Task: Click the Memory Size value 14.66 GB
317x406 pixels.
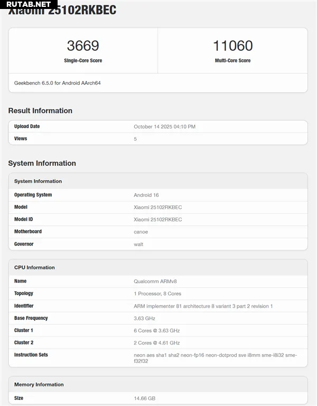Action: click(144, 398)
